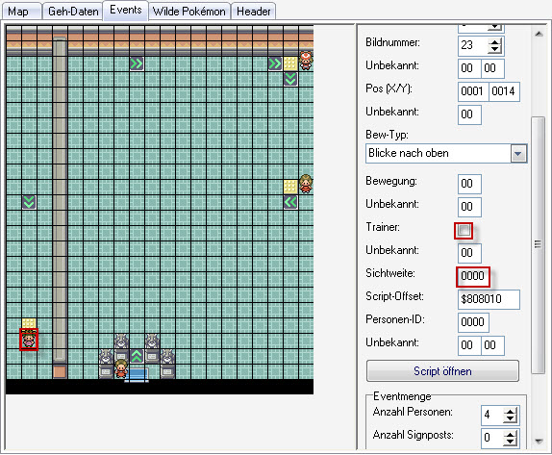Viewport: 552px width, 455px height.
Task: Increase Anzahl Signposts value
Action: pyautogui.click(x=510, y=434)
